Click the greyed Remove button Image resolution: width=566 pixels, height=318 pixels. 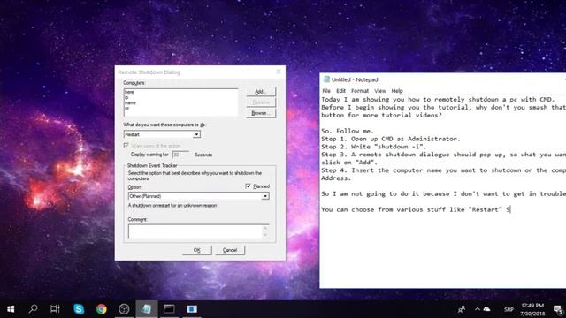(261, 102)
